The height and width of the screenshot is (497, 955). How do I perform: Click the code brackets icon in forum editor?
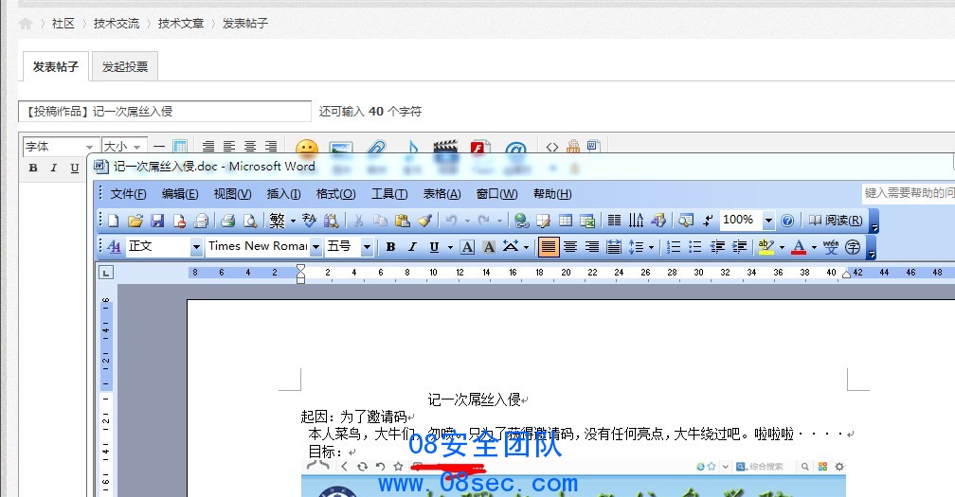click(x=551, y=147)
